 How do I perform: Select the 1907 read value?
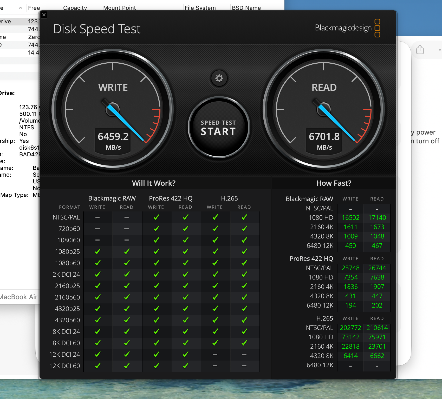click(377, 287)
